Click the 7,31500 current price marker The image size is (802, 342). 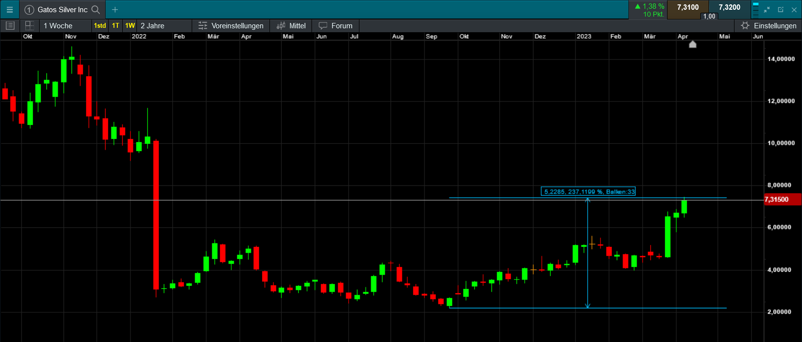[x=782, y=200]
